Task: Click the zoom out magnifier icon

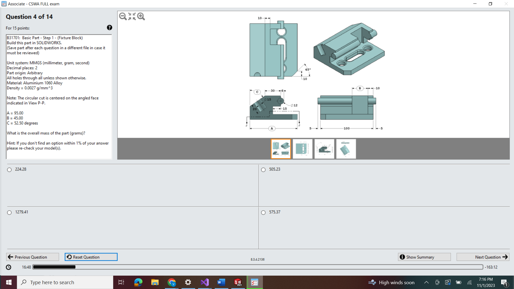Action: (x=123, y=16)
